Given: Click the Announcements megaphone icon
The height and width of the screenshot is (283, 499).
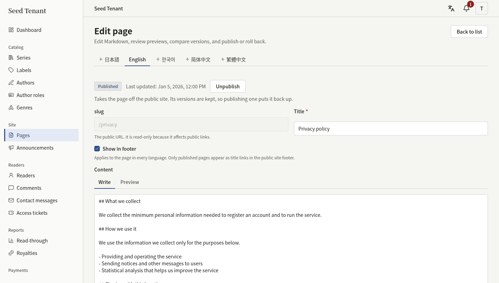Looking at the screenshot, I should click(11, 148).
